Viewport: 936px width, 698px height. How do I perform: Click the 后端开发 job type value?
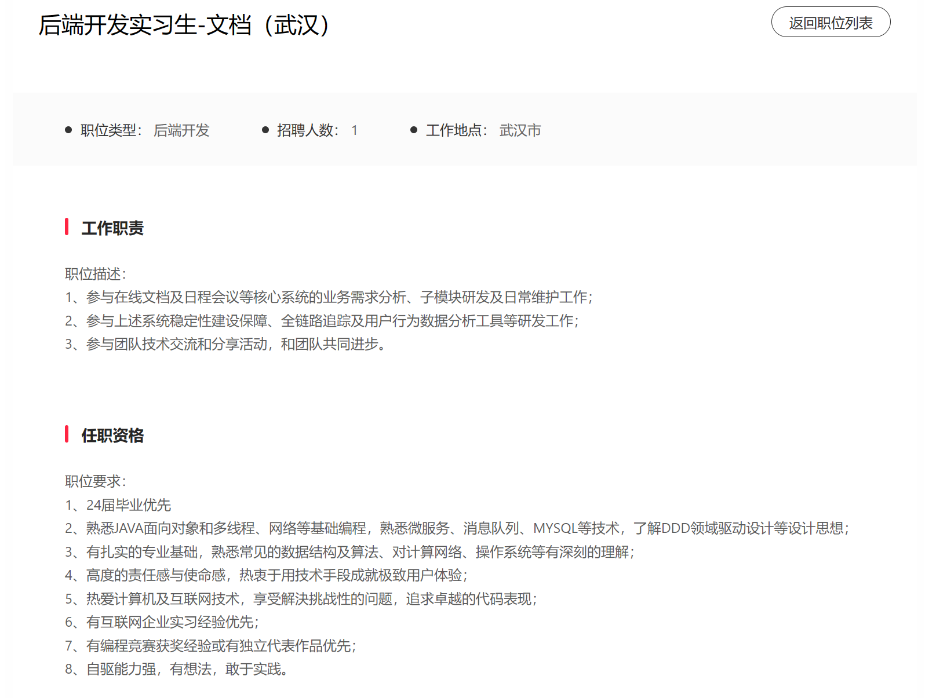tap(181, 130)
